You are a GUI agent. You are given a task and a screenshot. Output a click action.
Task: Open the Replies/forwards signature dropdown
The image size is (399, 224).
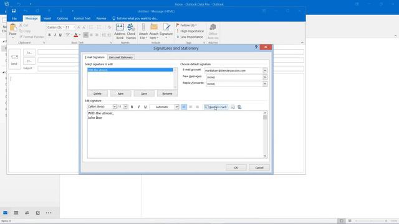pyautogui.click(x=264, y=83)
